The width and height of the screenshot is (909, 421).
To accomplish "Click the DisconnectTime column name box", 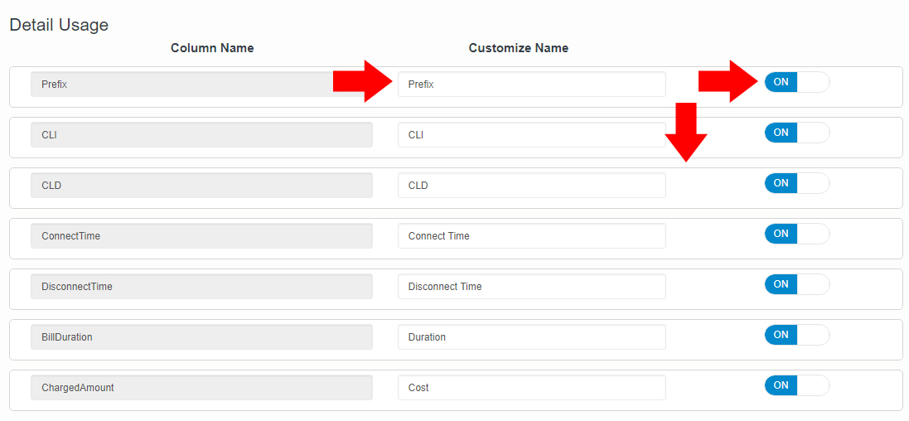I will click(201, 287).
